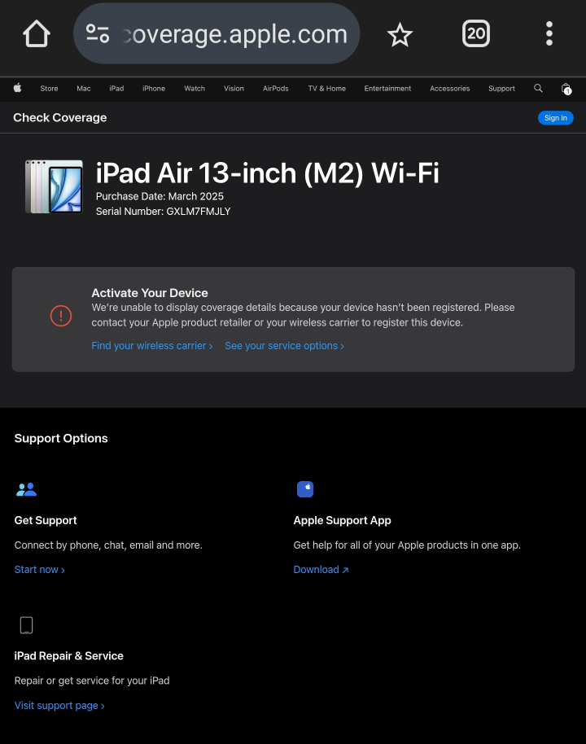Follow See your service options link
The width and height of the screenshot is (586, 744).
point(285,345)
